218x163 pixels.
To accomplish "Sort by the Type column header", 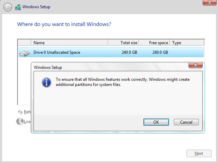I will [187, 42].
